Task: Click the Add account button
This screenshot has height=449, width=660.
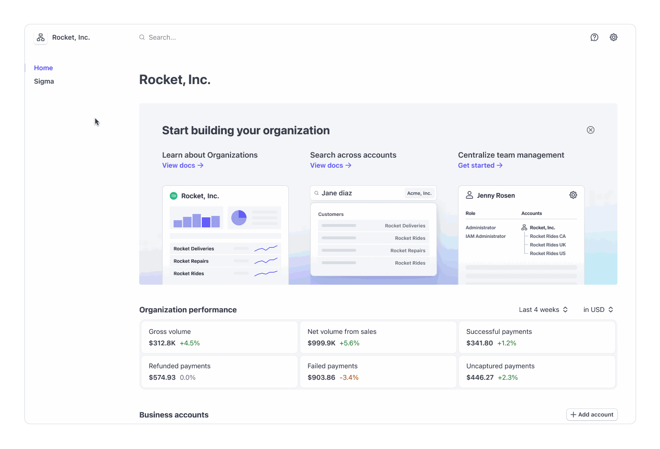Action: 592,415
